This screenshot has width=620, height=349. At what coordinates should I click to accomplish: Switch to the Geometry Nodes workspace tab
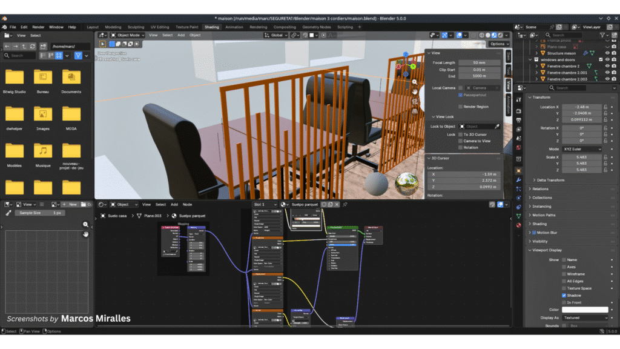(317, 27)
